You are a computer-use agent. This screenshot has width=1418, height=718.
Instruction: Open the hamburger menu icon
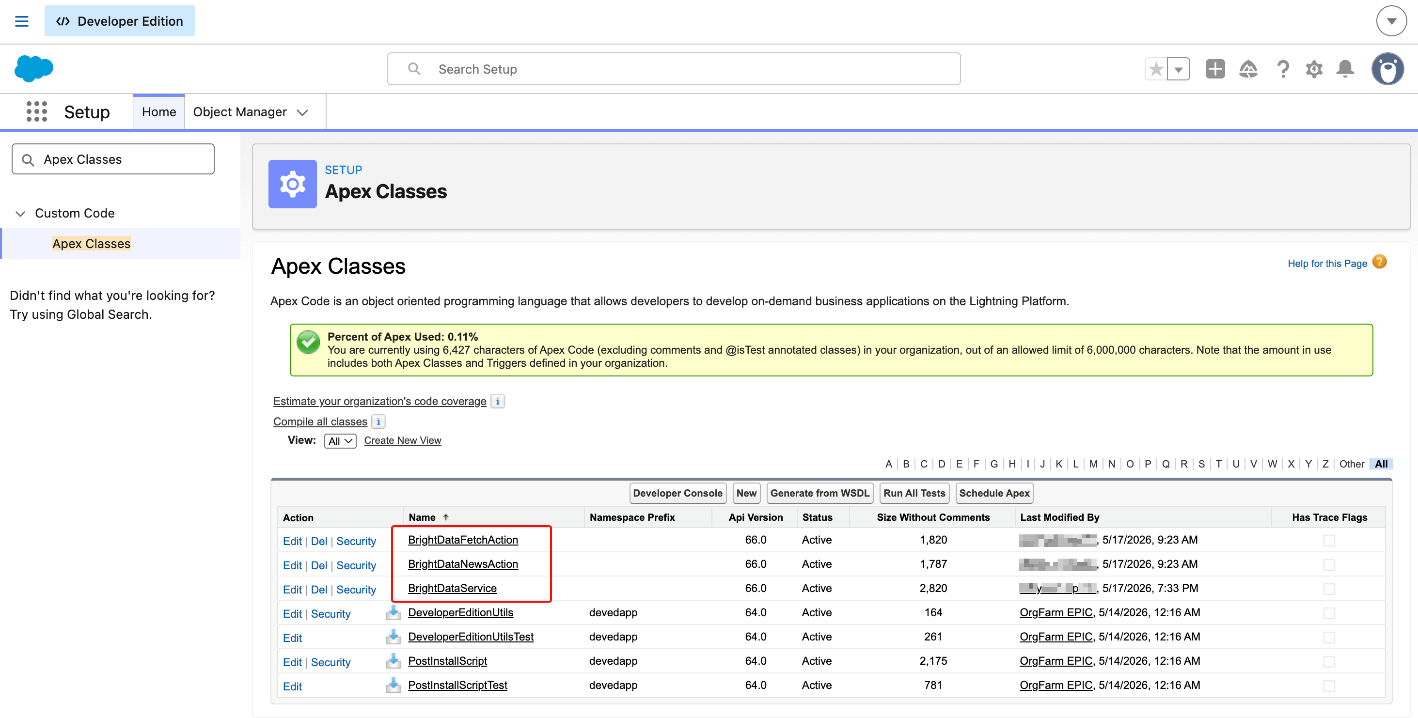tap(21, 21)
